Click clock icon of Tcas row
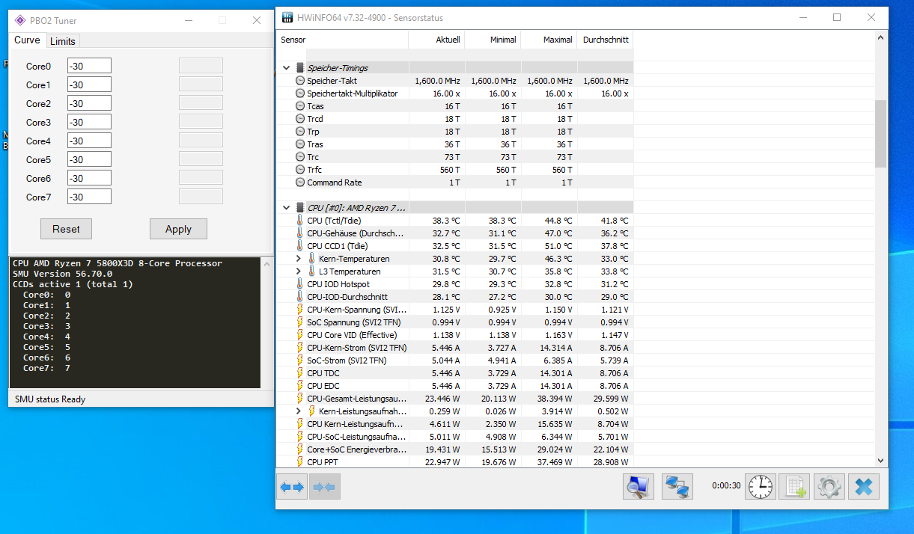Viewport: 914px width, 534px height. (x=300, y=106)
